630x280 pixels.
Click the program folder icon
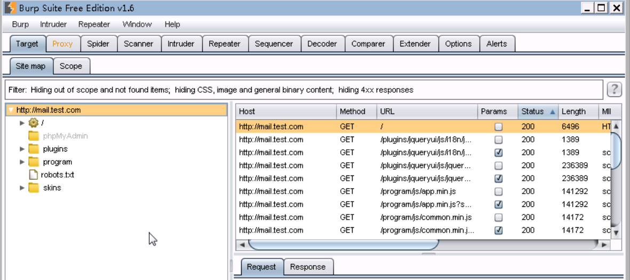point(34,162)
